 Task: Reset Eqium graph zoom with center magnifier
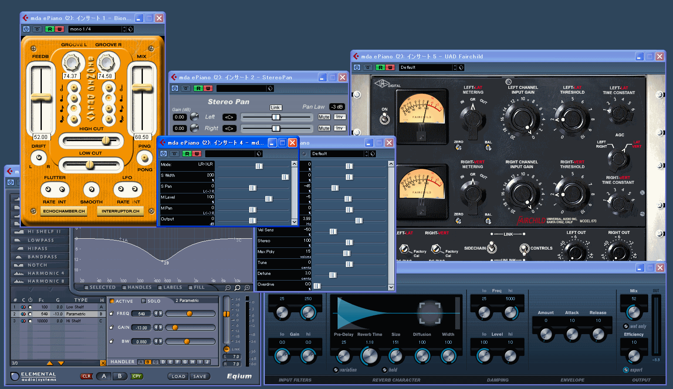click(x=237, y=288)
